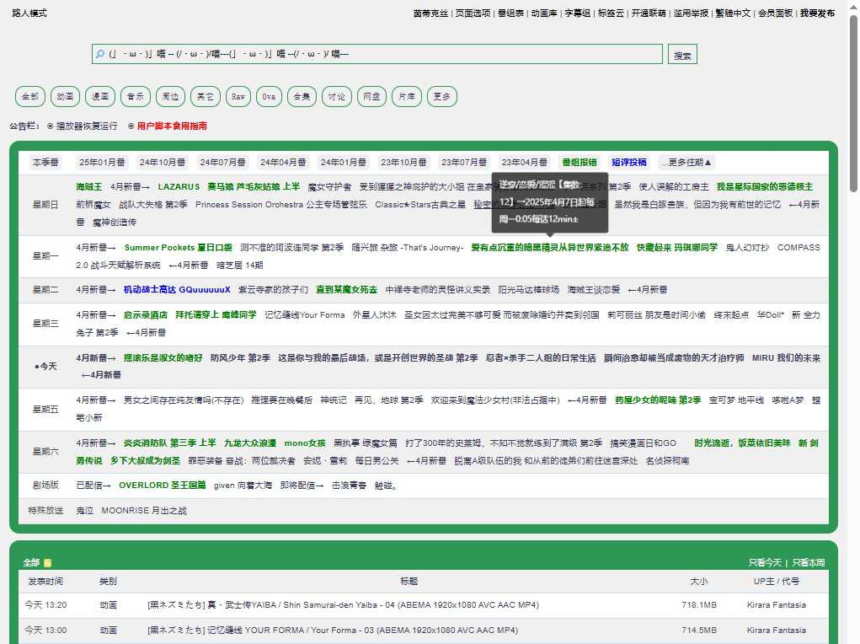Click the 搜索 search button
The image size is (860, 644).
pyautogui.click(x=682, y=52)
